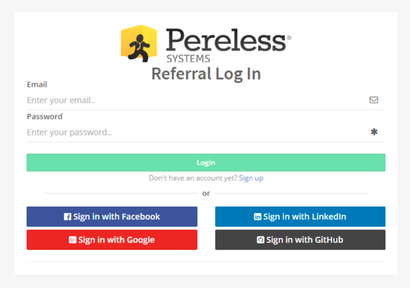Sign in with Google button

click(112, 239)
